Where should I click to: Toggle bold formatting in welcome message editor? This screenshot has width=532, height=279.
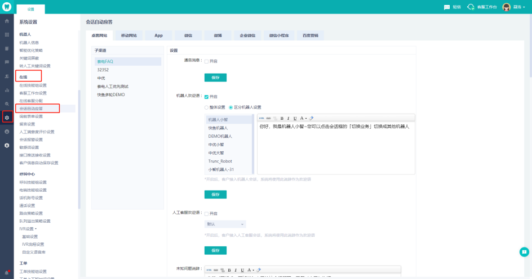282,118
